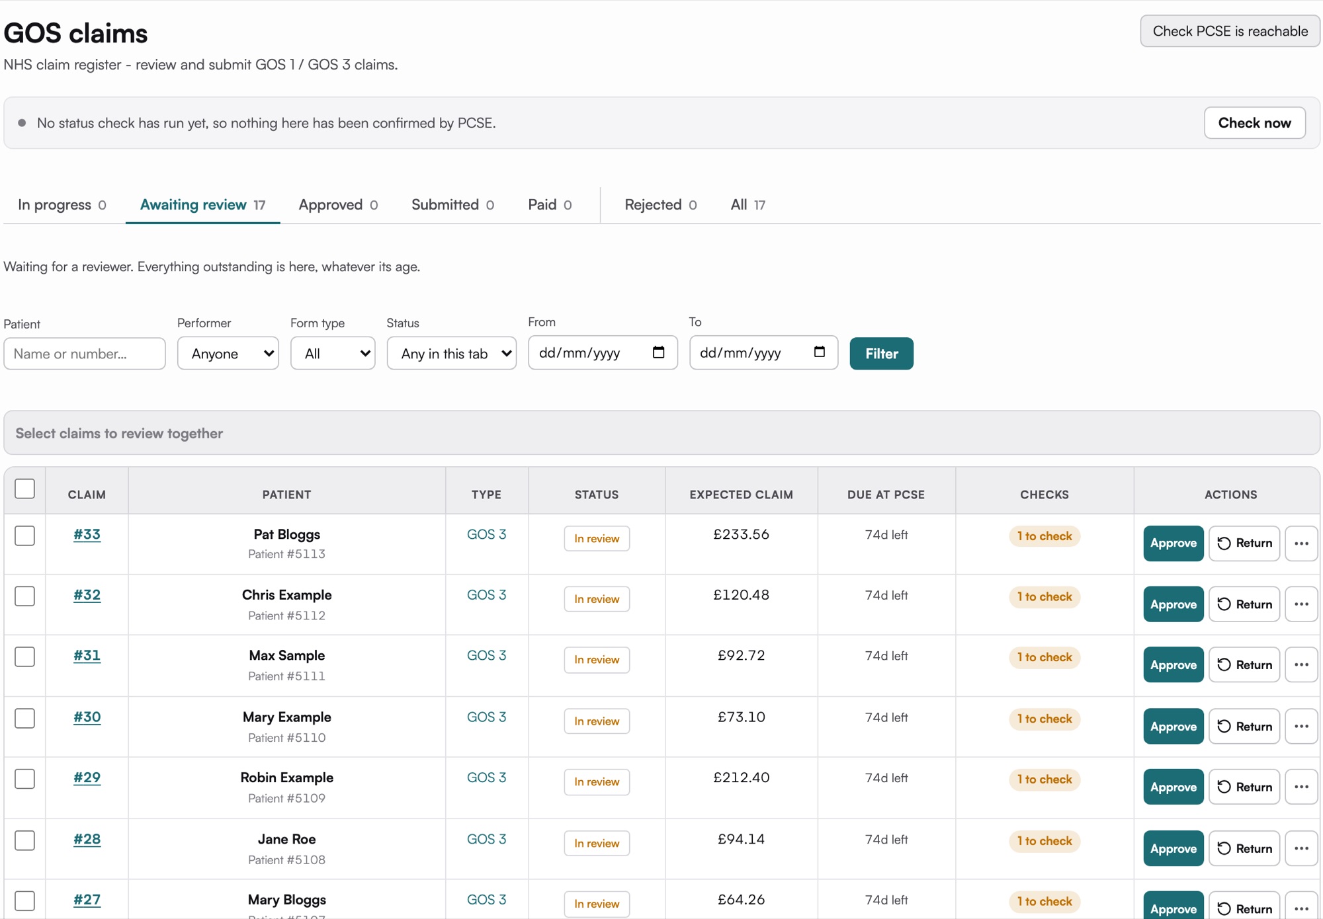The image size is (1323, 919).
Task: Open the Form type dropdown
Action: click(x=333, y=354)
